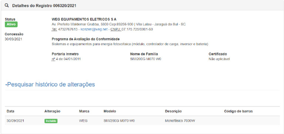Click the table row date 30/09/2021
Screen dimensions: 284x134
click(15, 121)
